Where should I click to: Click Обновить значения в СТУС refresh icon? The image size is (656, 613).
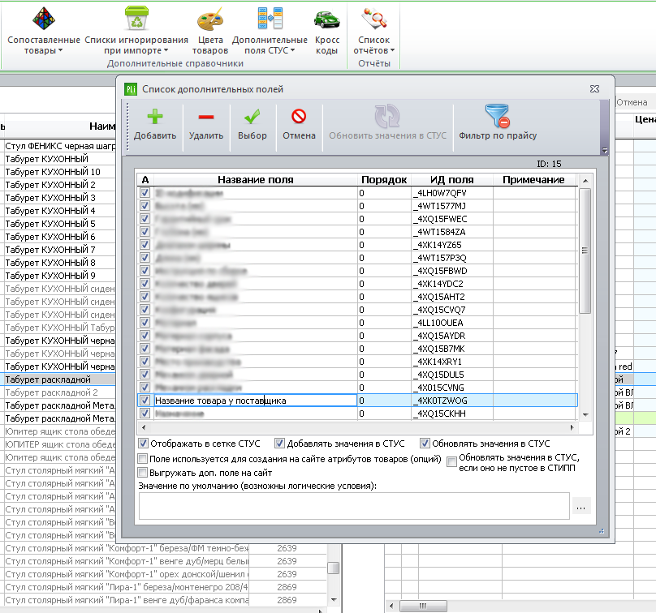coord(387,116)
